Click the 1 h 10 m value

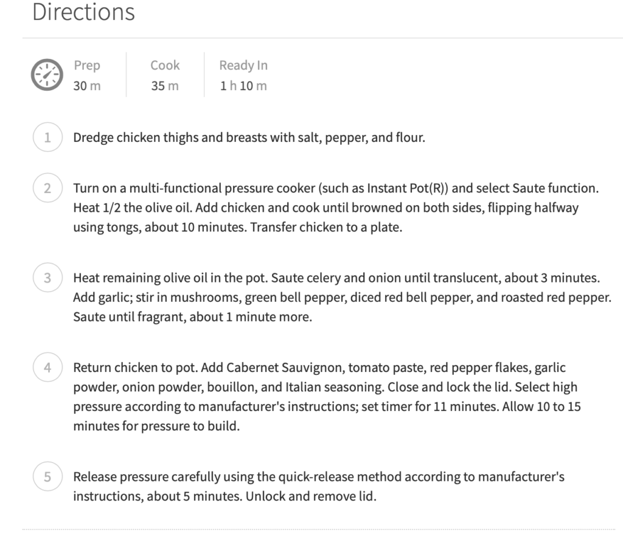pyautogui.click(x=243, y=86)
